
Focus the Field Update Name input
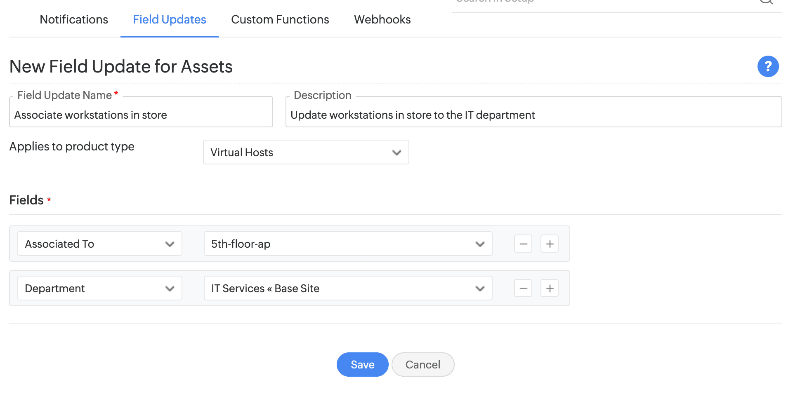tap(141, 115)
